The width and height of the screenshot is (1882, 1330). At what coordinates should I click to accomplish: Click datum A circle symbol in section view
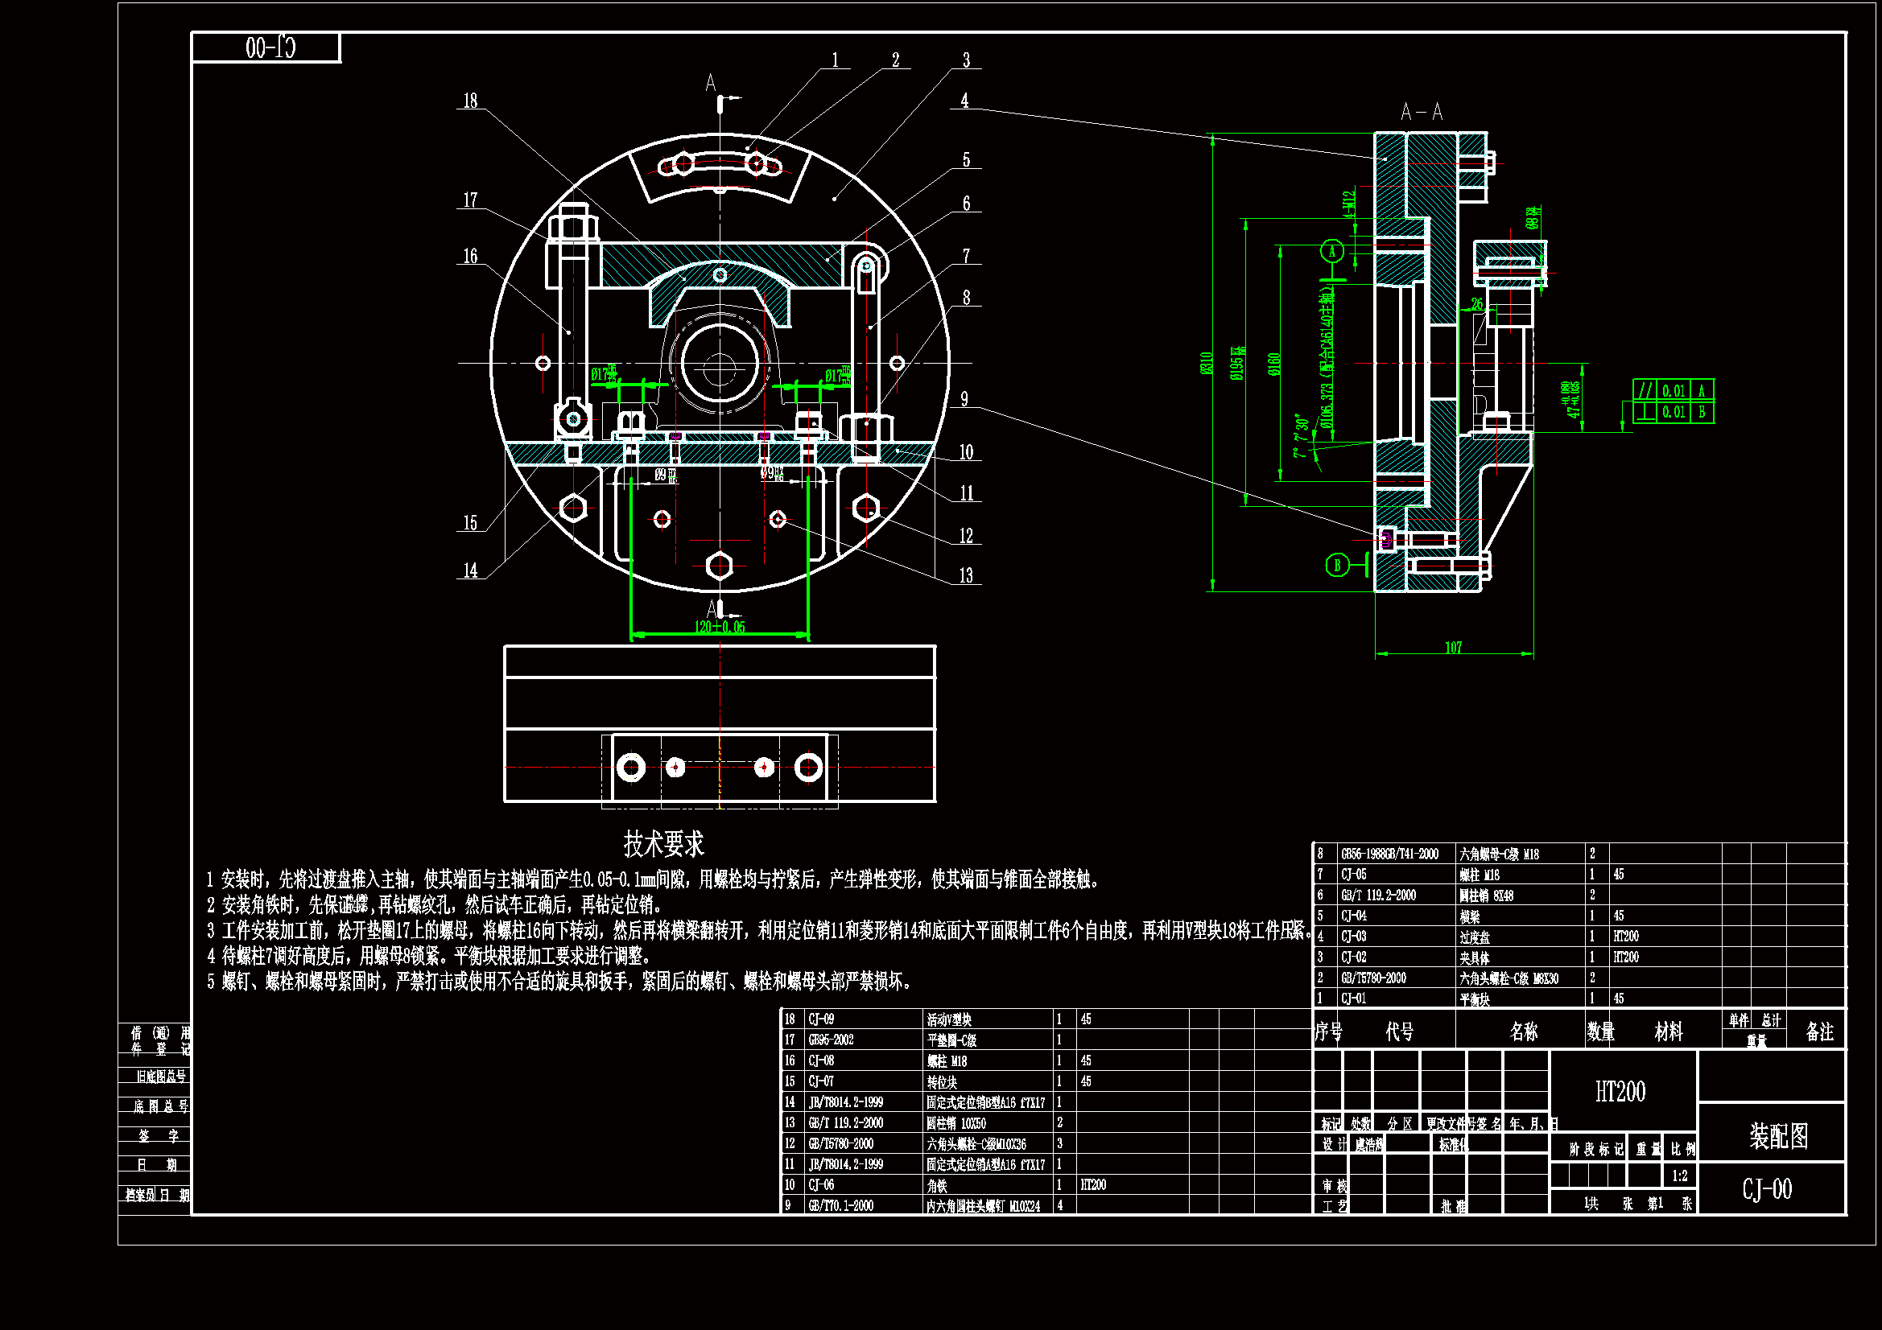1332,252
